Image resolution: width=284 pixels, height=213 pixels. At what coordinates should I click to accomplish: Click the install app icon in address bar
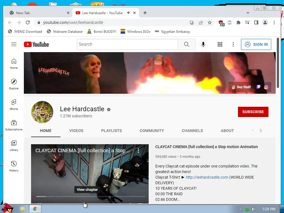[x=192, y=22]
